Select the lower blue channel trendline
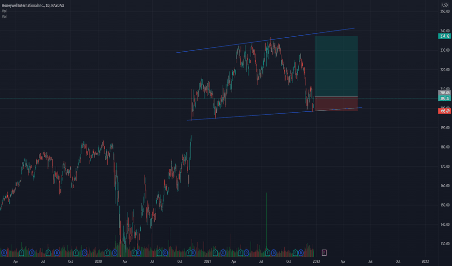Viewport: 452px width, 266px height. point(274,114)
